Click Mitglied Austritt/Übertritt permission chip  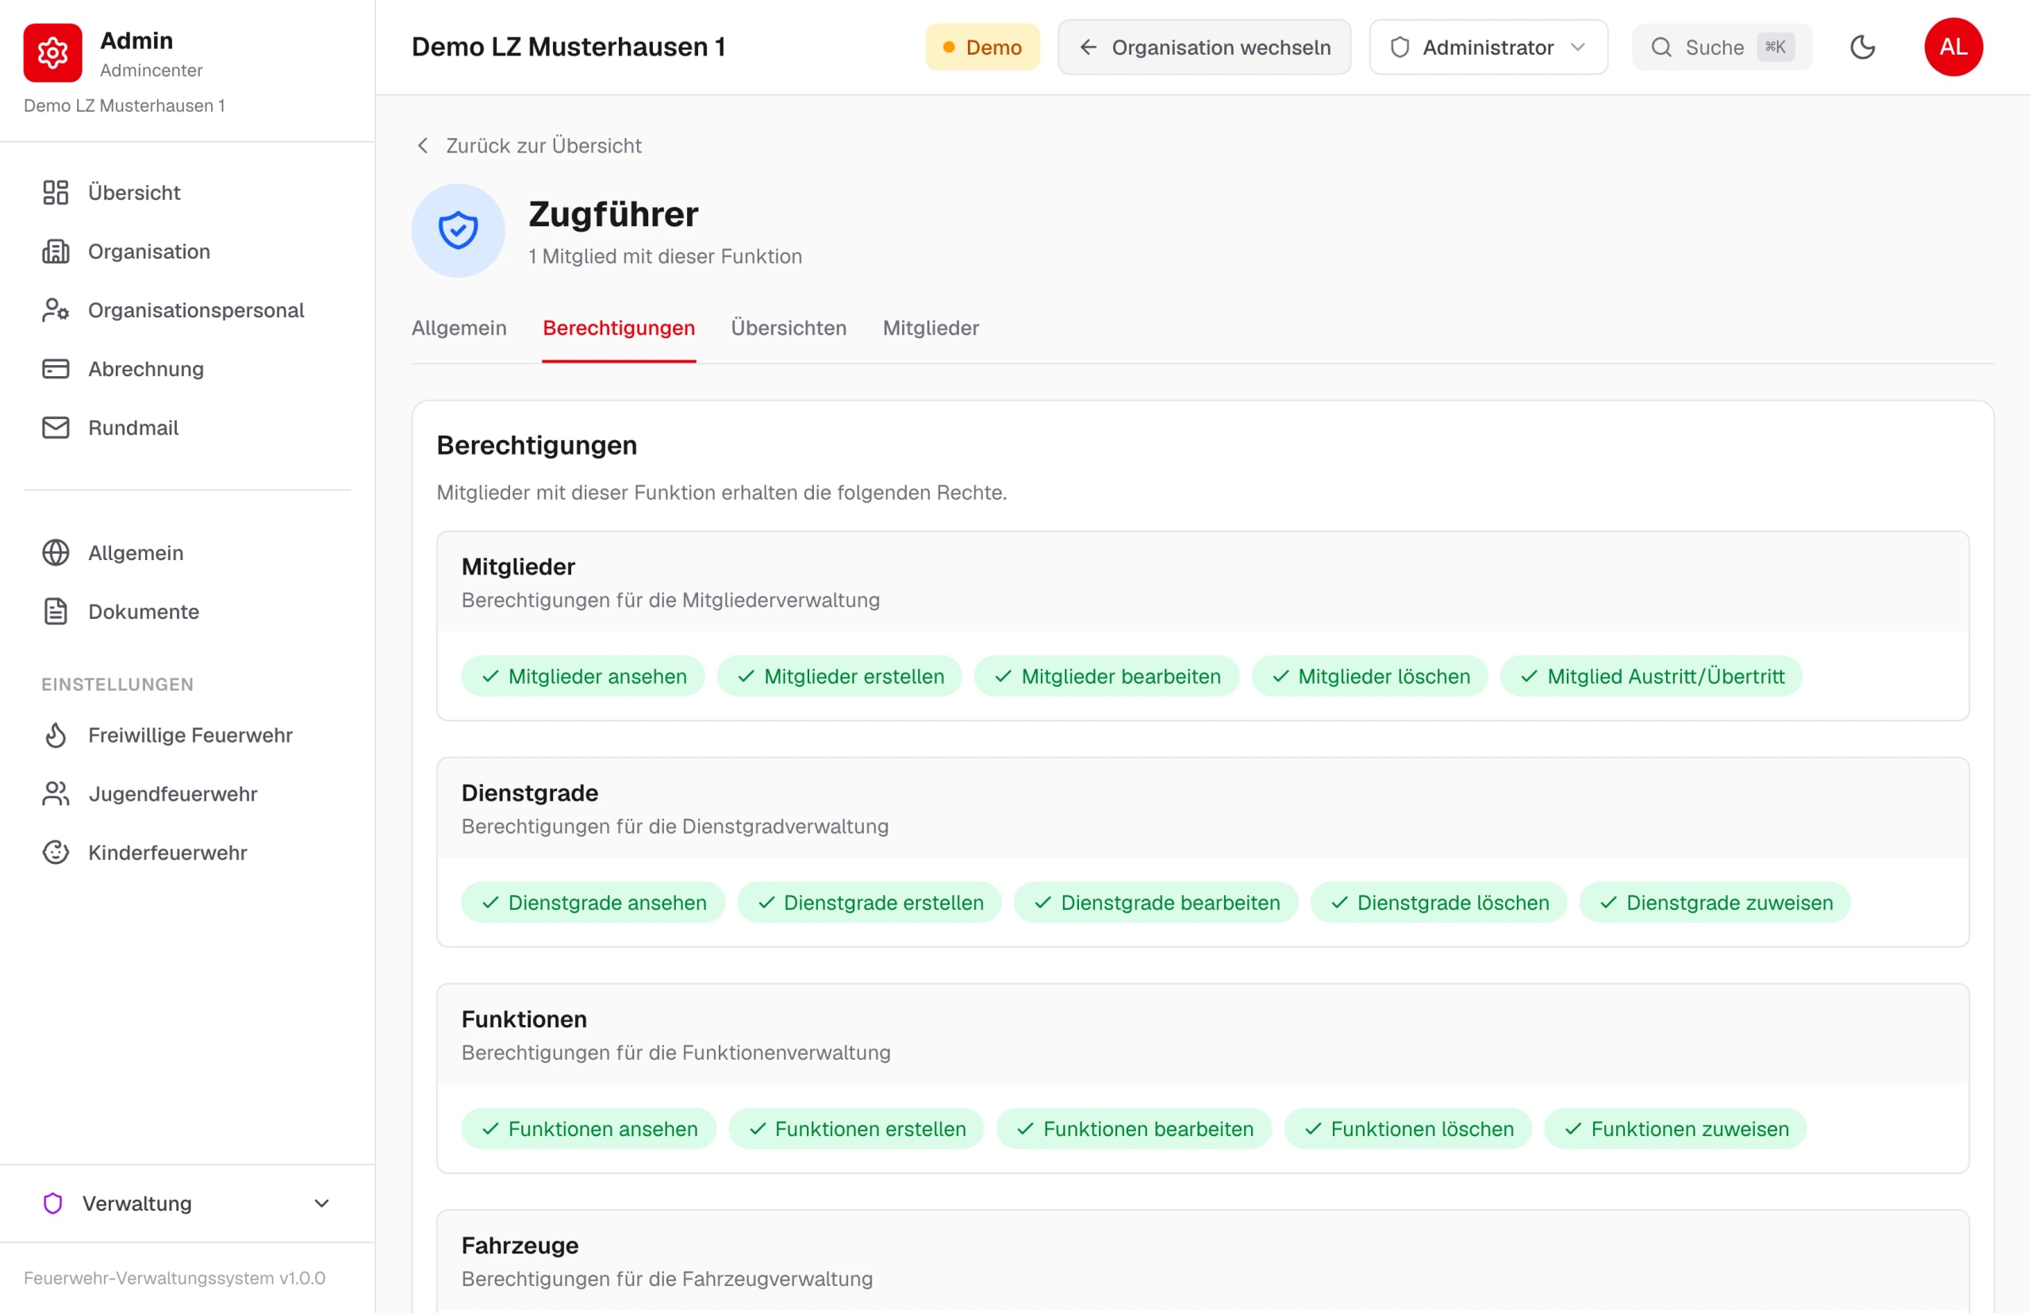[x=1651, y=676]
